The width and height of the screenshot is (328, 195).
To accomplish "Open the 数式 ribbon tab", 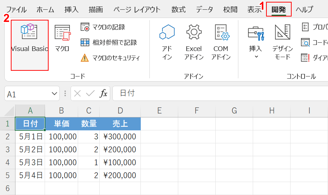I will (178, 9).
